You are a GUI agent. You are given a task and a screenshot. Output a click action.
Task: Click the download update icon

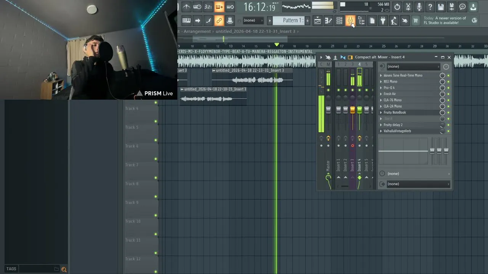tap(473, 7)
